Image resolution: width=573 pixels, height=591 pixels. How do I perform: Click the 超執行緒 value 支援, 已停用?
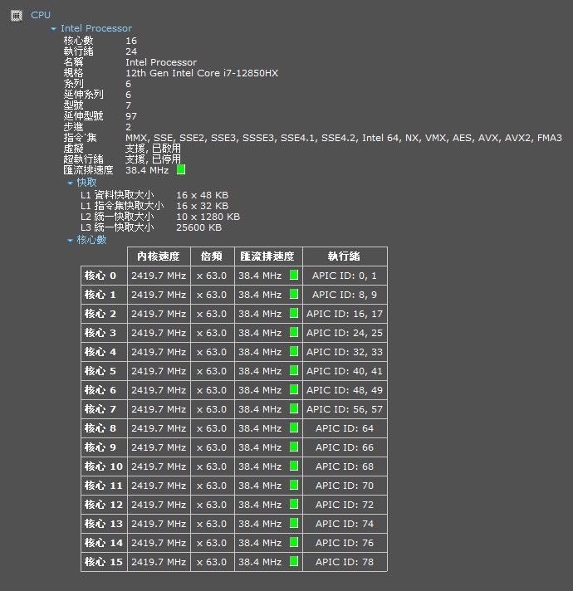pyautogui.click(x=153, y=159)
